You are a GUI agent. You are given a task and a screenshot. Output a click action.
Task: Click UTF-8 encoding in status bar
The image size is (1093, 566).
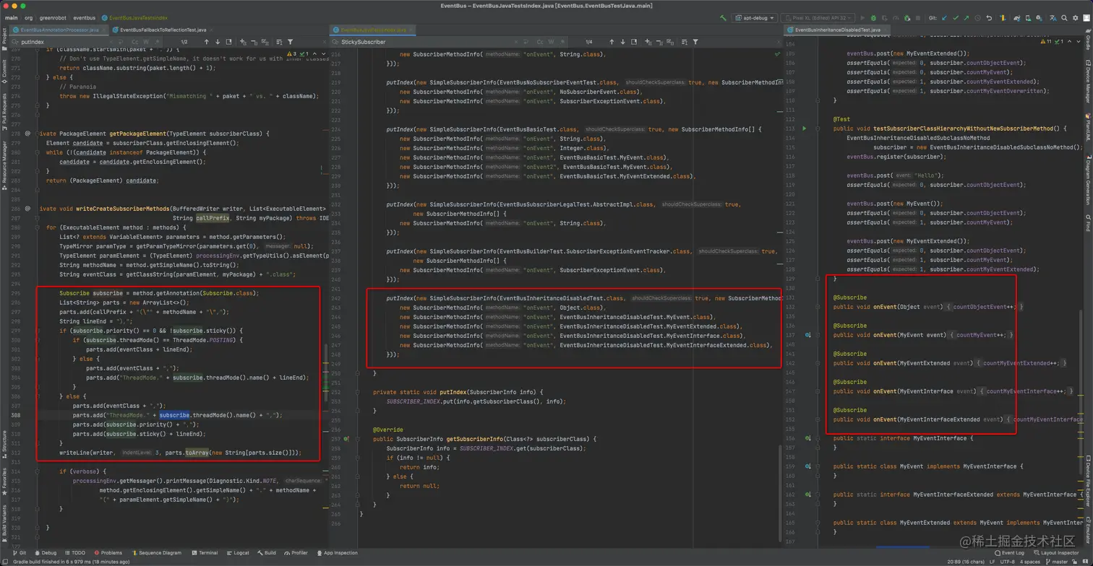[x=1007, y=562]
